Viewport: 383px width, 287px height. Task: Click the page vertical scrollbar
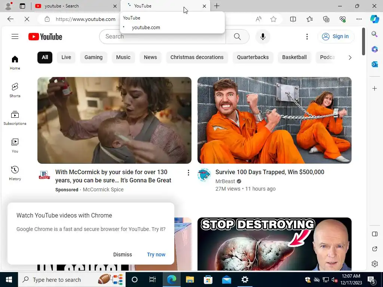364,41
